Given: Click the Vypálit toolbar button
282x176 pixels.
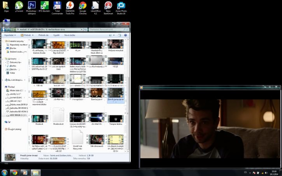Looking at the screenshot, I should click(x=56, y=35).
